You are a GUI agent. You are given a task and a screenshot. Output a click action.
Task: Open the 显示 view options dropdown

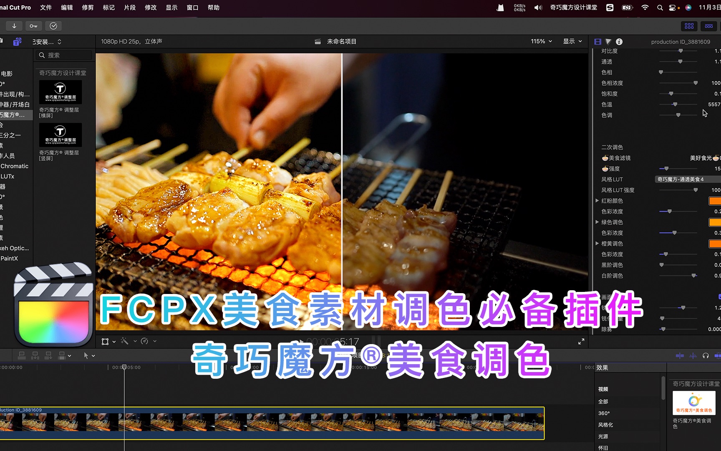click(x=572, y=41)
